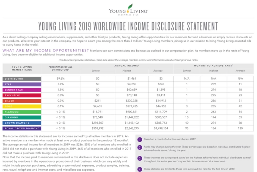This screenshot has height=172, width=257.
Task: Select the magenta Senior Star rank label
Action: pyautogui.click(x=22, y=90)
